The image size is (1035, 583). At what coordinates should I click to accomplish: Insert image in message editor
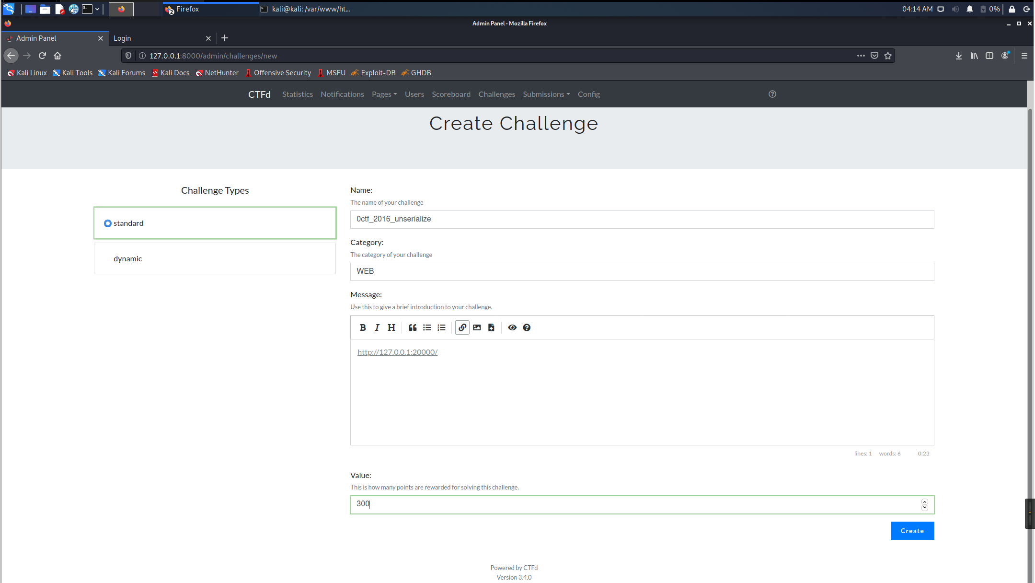477,327
